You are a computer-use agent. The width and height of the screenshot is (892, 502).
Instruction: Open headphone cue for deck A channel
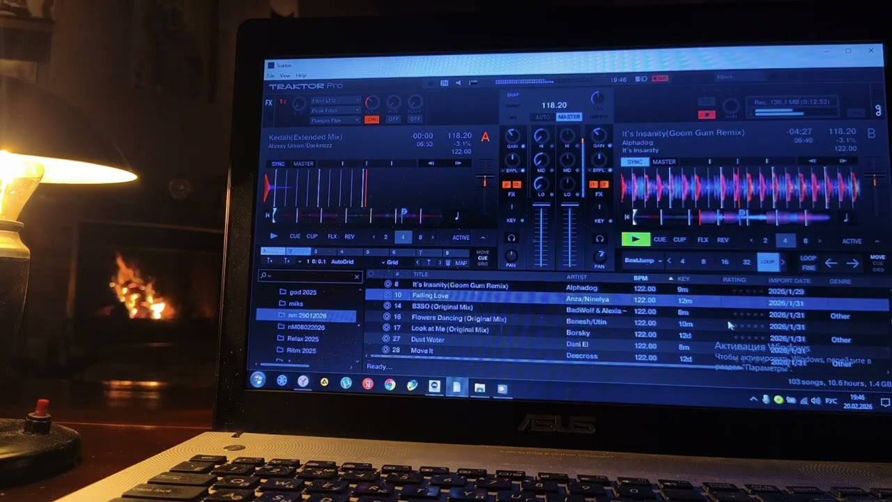(512, 238)
